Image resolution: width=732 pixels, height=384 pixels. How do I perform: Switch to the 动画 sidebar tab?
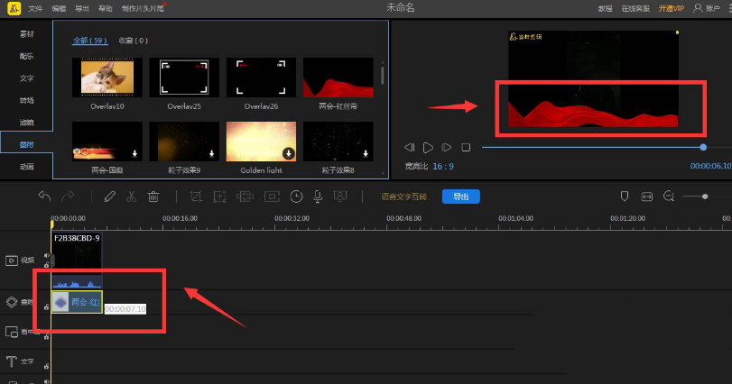pyautogui.click(x=26, y=167)
